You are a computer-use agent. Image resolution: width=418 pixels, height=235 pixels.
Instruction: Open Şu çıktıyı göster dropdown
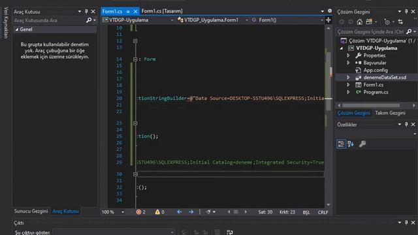[x=172, y=232]
